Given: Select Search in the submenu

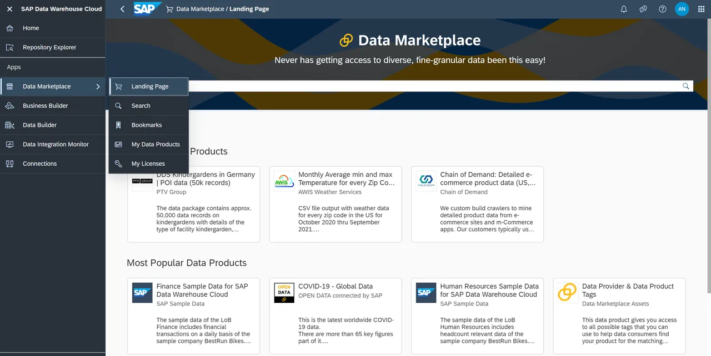Looking at the screenshot, I should [149, 106].
